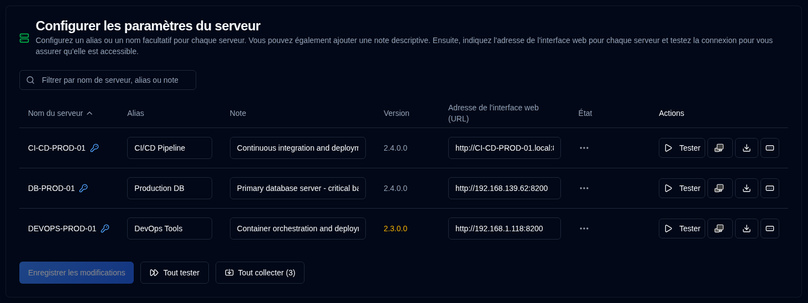The height and width of the screenshot is (303, 808).
Task: Click the search magnifier icon in filter box
Action: click(x=30, y=80)
